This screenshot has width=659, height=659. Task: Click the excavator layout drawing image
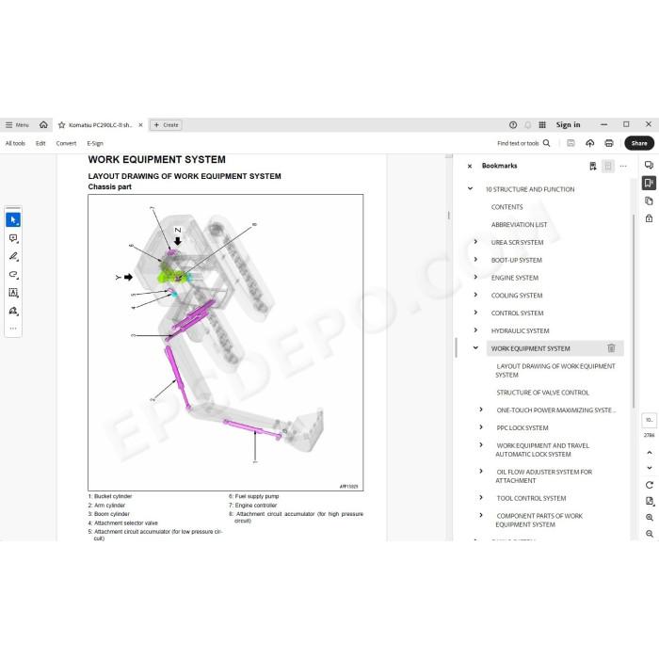[226, 343]
